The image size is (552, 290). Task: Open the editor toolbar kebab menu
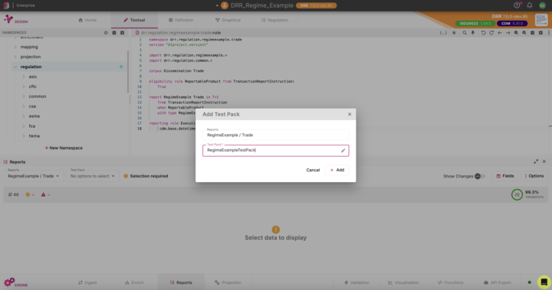(548, 33)
